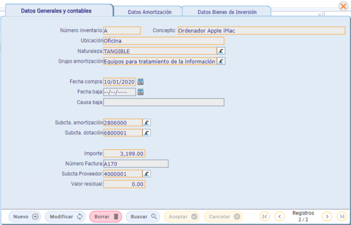Switch to Datos Bienes de Inversión tab
The image size is (351, 225).
coord(227,12)
